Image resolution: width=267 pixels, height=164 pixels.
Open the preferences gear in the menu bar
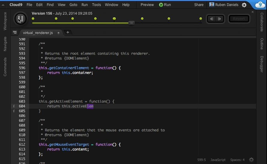tap(244, 5)
